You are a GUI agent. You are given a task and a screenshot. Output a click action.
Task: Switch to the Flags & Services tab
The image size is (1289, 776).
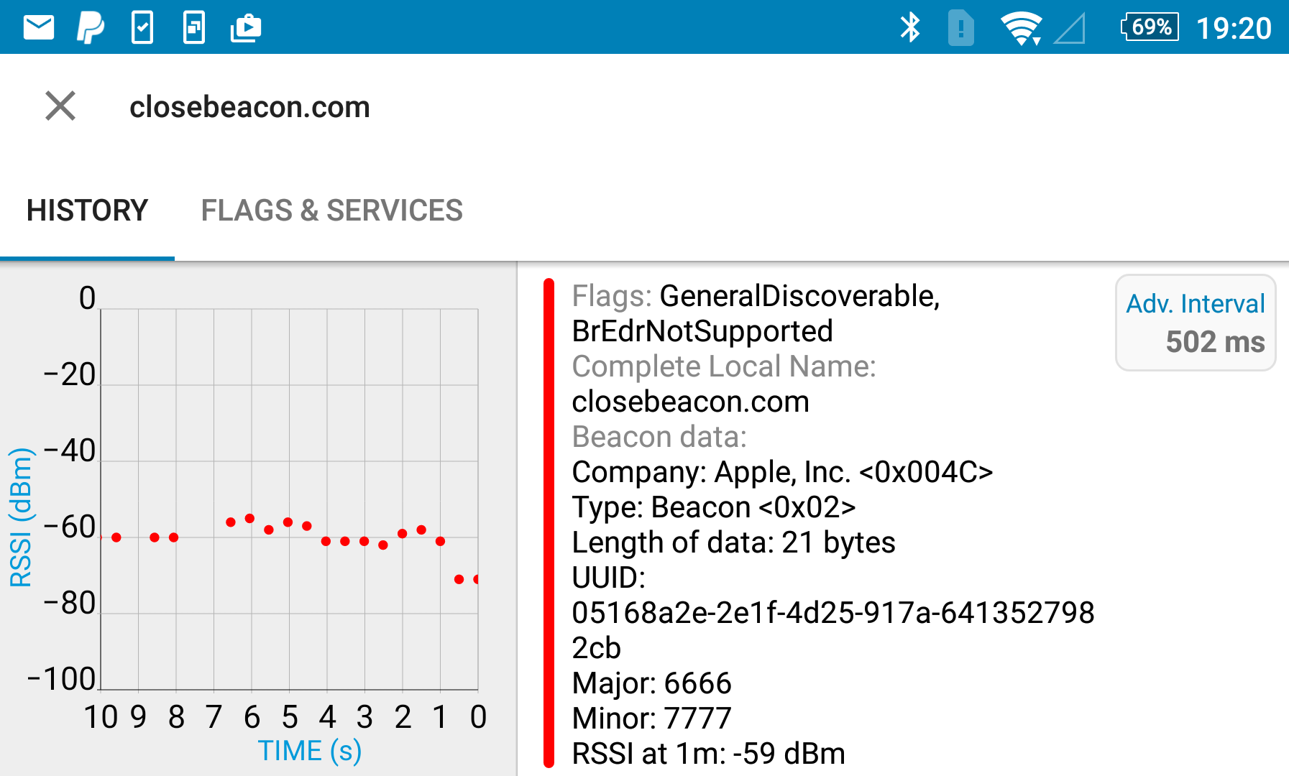[x=331, y=211]
